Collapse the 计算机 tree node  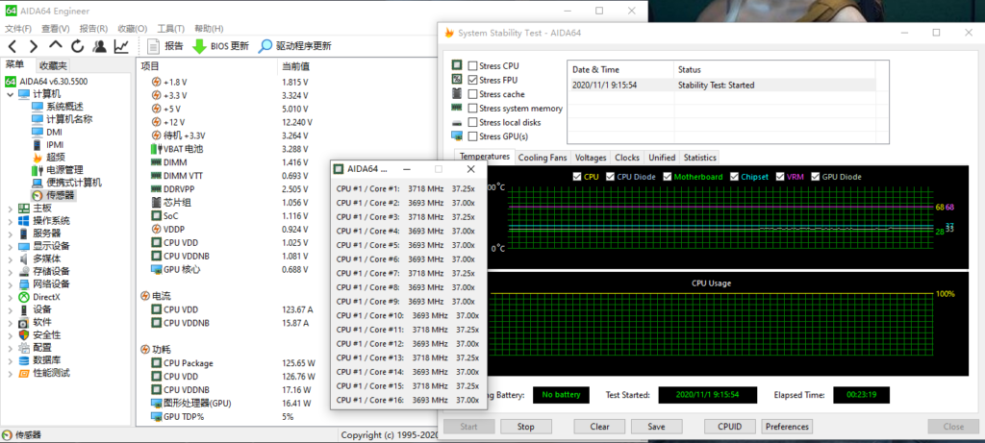pyautogui.click(x=10, y=94)
